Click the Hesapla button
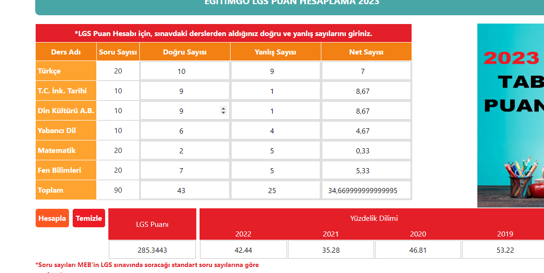The height and width of the screenshot is (273, 544). coord(52,218)
